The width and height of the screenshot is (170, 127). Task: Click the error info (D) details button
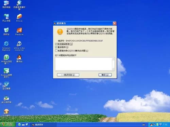point(68,75)
